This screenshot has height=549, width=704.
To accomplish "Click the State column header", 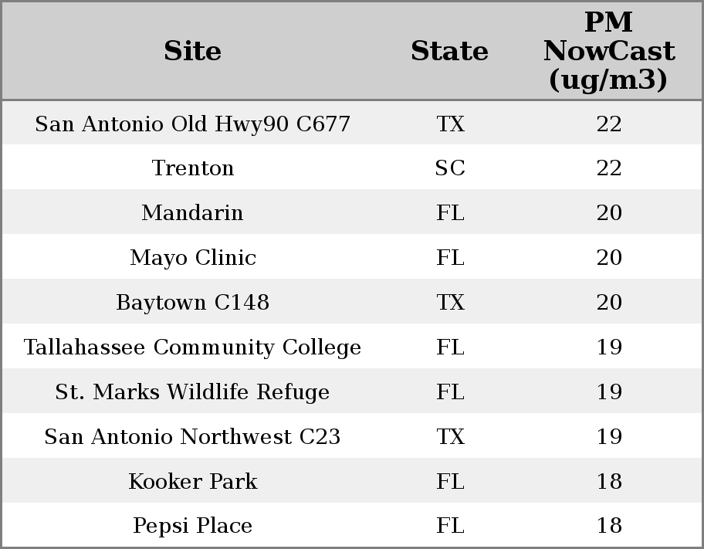I will click(449, 51).
